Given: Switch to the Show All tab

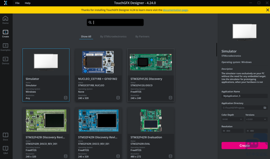Looking at the screenshot, I should (x=86, y=37).
